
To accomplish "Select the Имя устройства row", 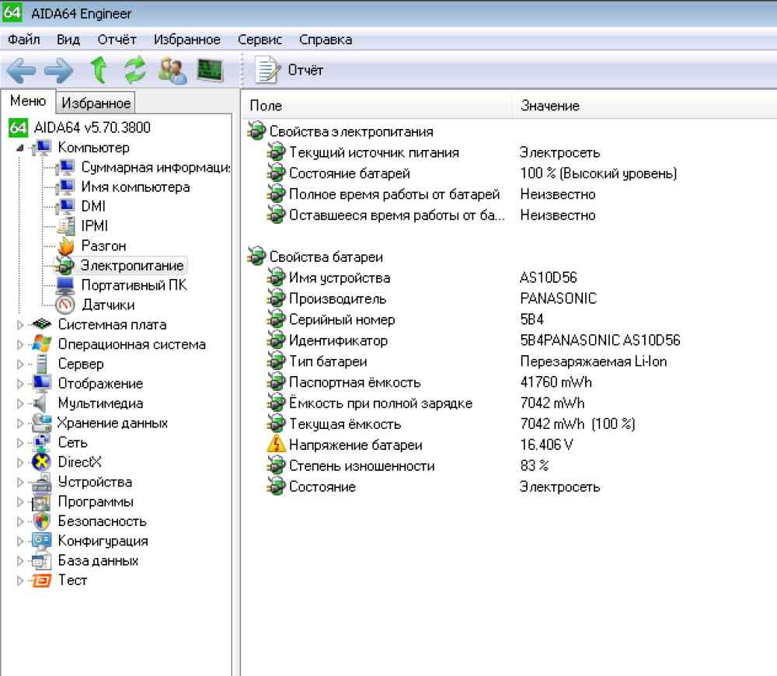I will coord(510,277).
